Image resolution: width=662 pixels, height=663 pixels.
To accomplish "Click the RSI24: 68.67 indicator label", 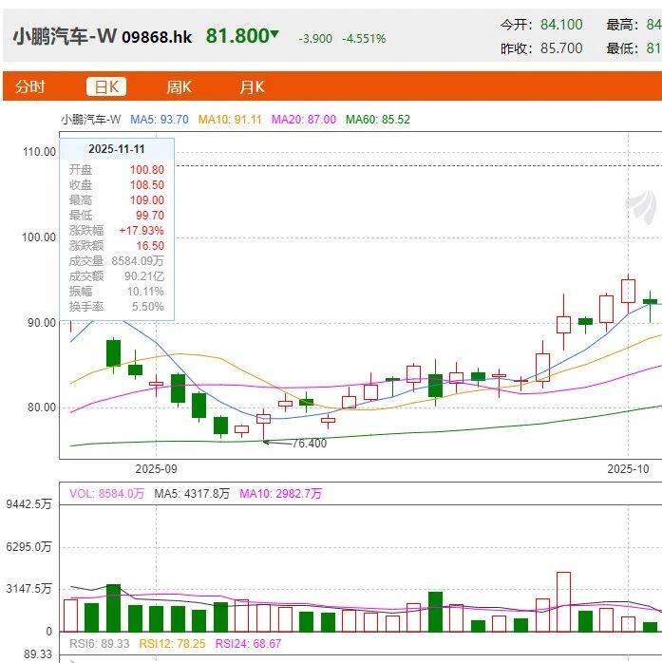I will tap(248, 644).
